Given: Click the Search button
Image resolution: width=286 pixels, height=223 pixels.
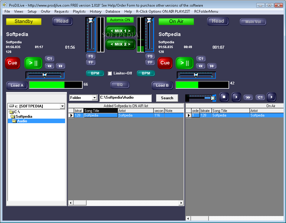Looking at the screenshot, I should tap(167, 98).
